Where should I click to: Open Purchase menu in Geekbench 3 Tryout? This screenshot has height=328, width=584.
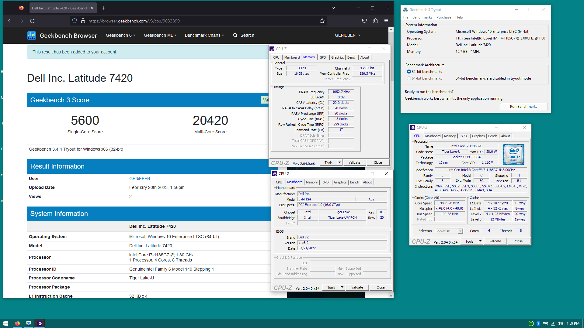pyautogui.click(x=444, y=17)
